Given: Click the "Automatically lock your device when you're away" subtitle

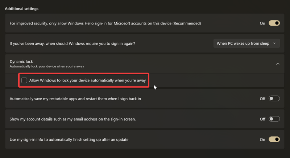Looking at the screenshot, I should tap(47, 66).
